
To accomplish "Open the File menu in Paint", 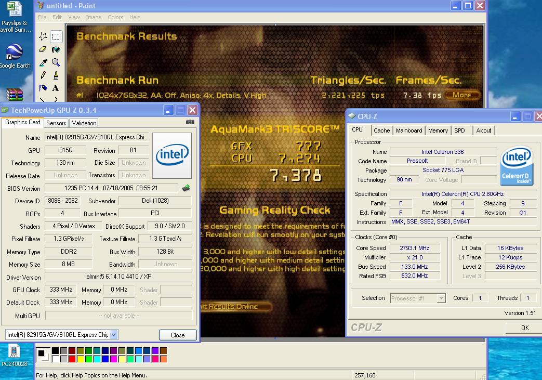I will [x=42, y=17].
